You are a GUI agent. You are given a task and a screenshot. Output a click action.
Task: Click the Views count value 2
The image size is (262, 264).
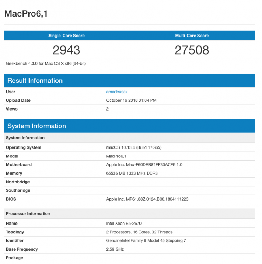pos(107,109)
